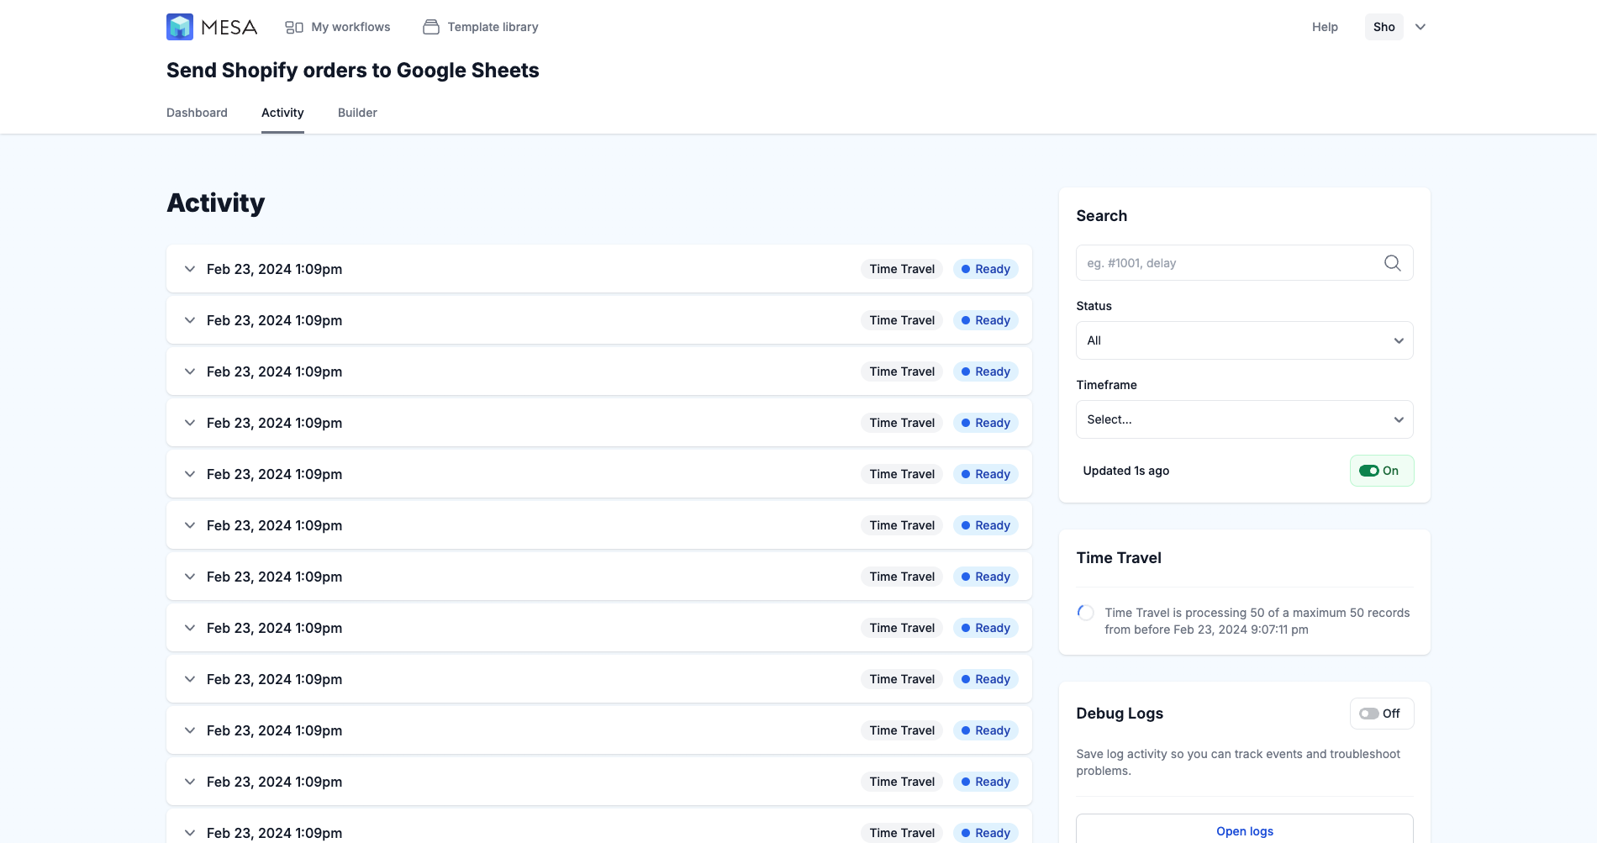Screen dimensions: 1597x843
Task: Open the Timeframe Select... dropdown
Action: 1244,419
